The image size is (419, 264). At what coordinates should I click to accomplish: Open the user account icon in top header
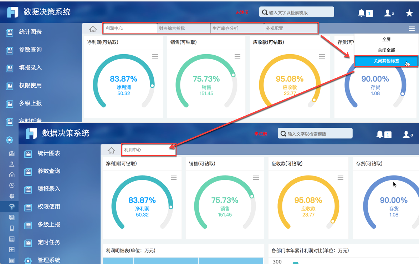point(388,13)
